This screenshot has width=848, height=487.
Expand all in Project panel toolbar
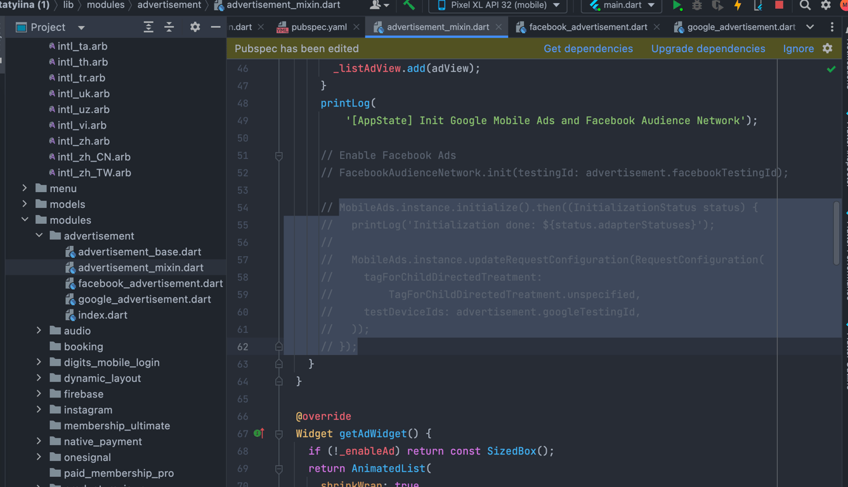tap(148, 27)
